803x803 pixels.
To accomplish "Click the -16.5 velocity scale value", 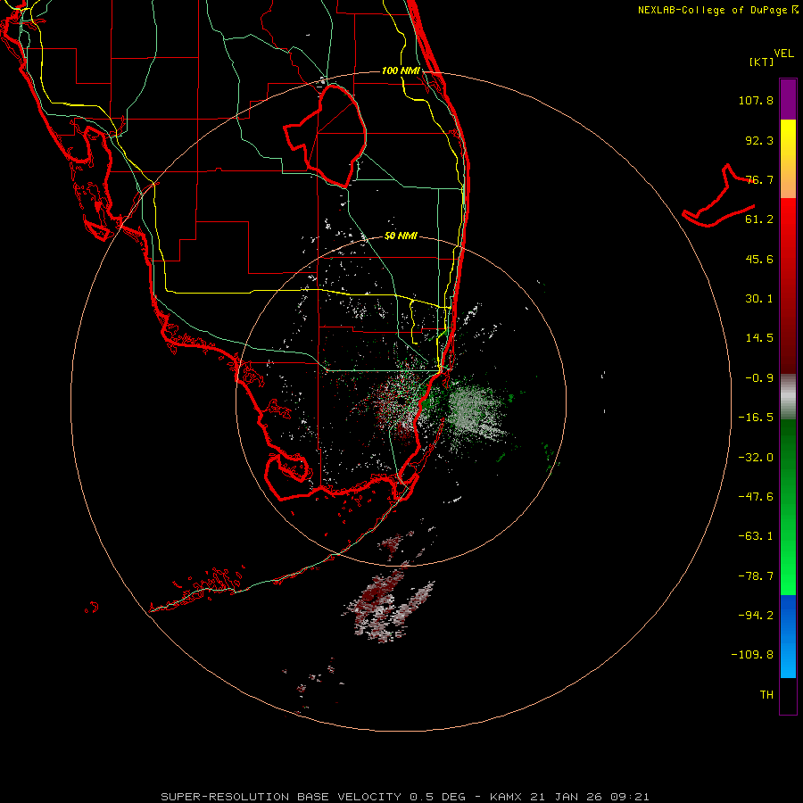I will [756, 418].
